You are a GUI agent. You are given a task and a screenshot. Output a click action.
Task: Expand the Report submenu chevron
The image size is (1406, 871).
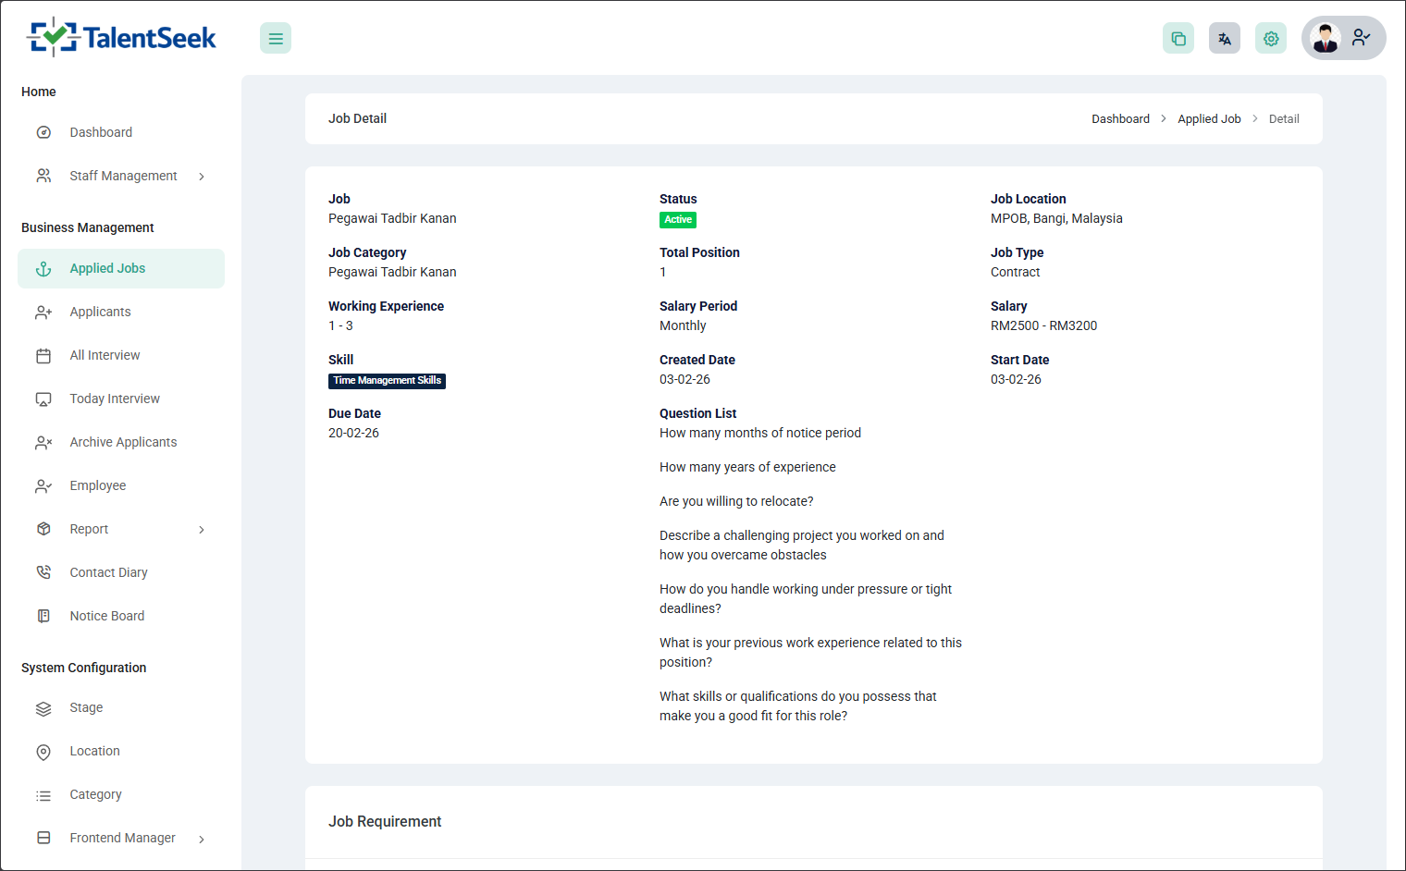202,530
